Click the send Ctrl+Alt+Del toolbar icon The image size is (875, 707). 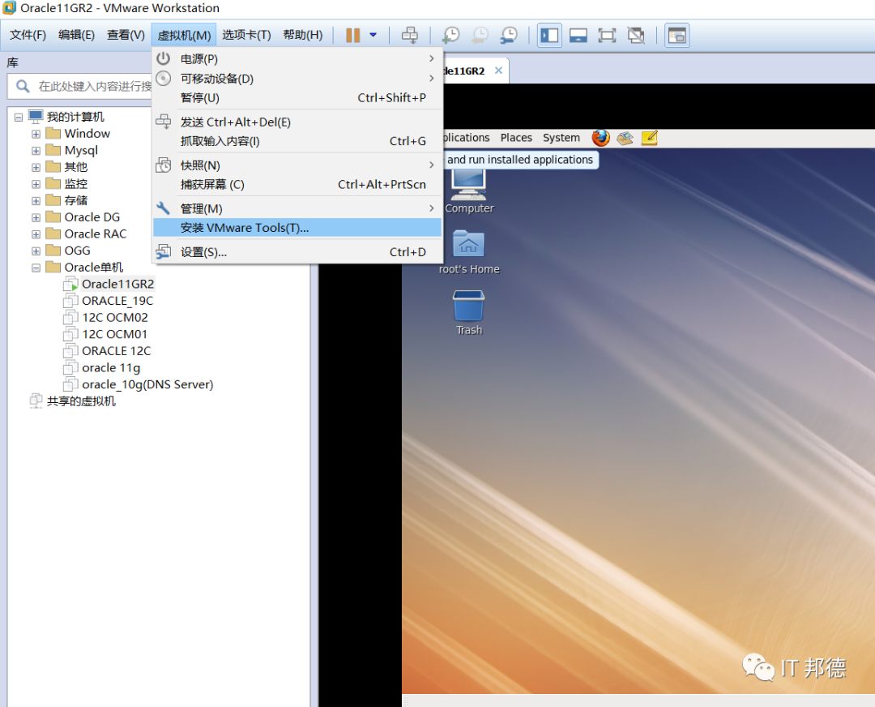410,35
